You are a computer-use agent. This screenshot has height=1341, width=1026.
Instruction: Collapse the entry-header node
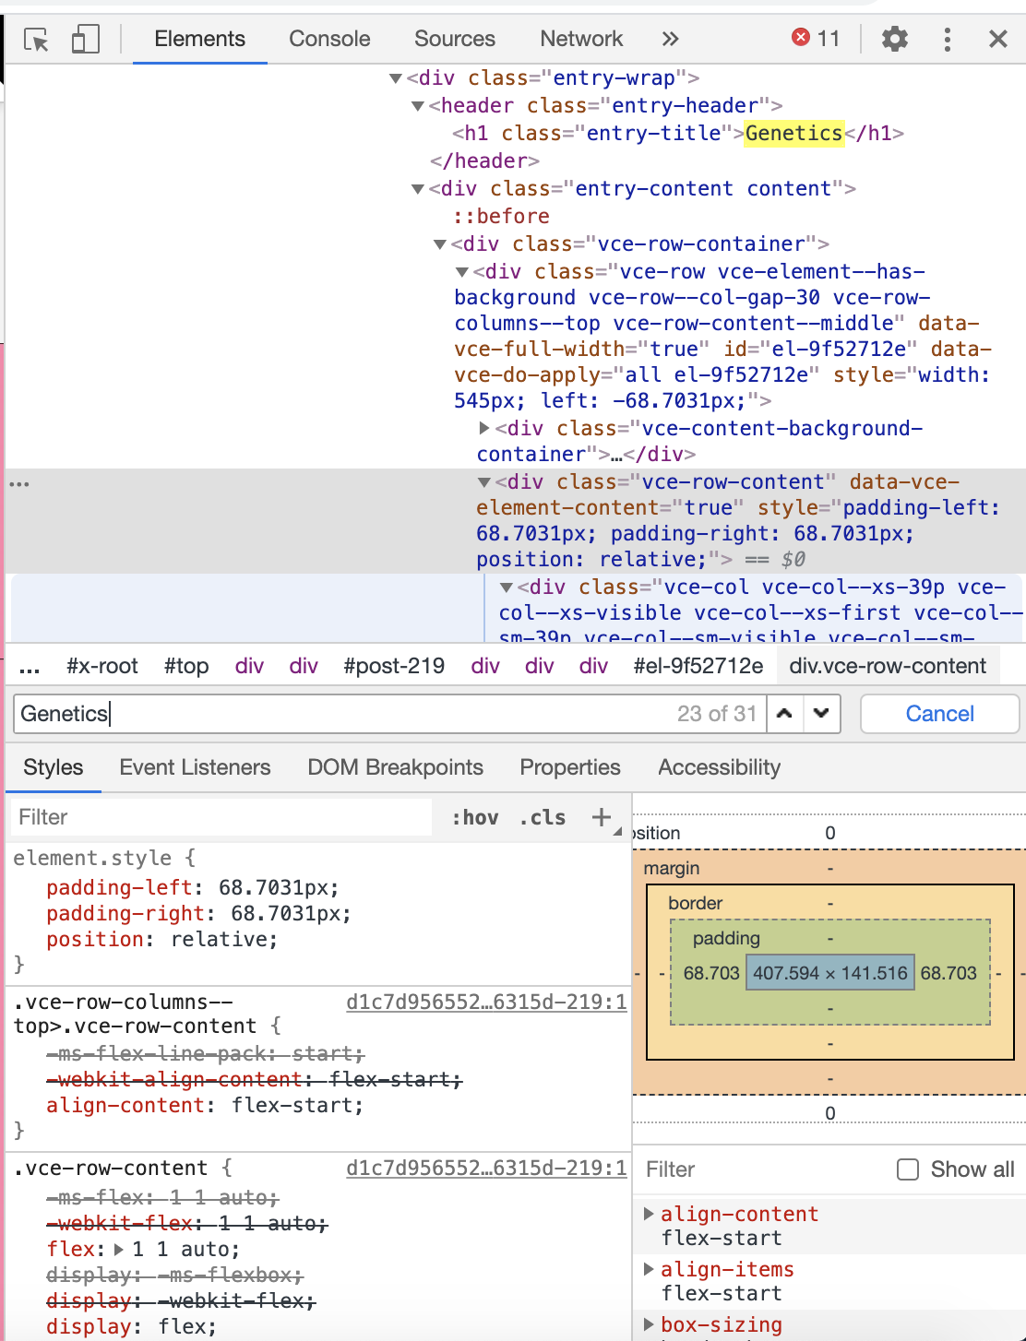click(418, 106)
